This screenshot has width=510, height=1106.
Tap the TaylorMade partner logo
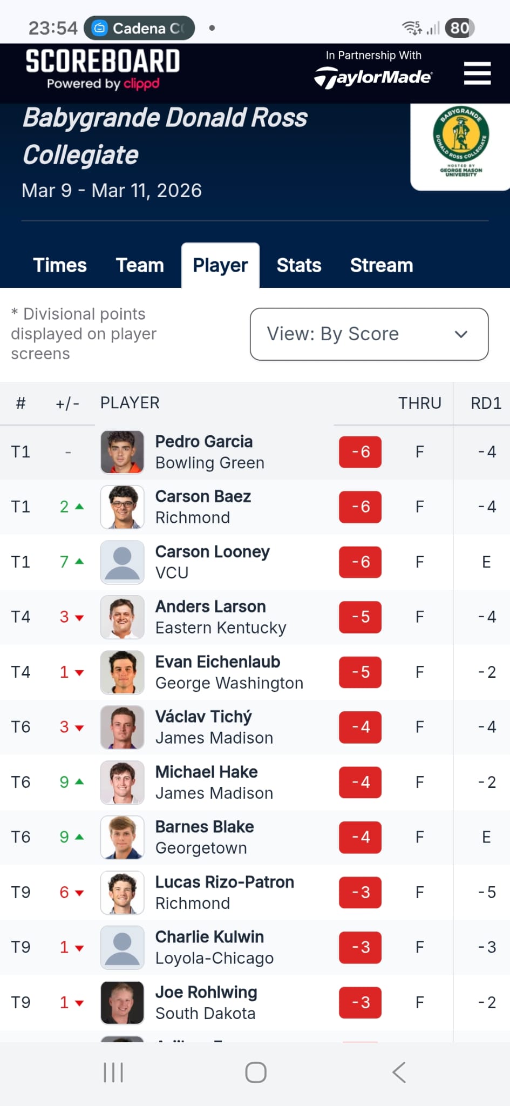(x=373, y=78)
